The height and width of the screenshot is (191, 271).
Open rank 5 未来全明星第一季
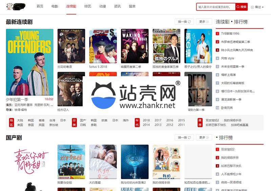[x=233, y=67]
